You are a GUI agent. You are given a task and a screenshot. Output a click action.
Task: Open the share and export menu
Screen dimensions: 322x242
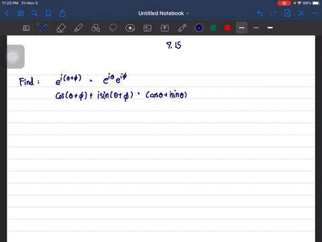(62, 13)
